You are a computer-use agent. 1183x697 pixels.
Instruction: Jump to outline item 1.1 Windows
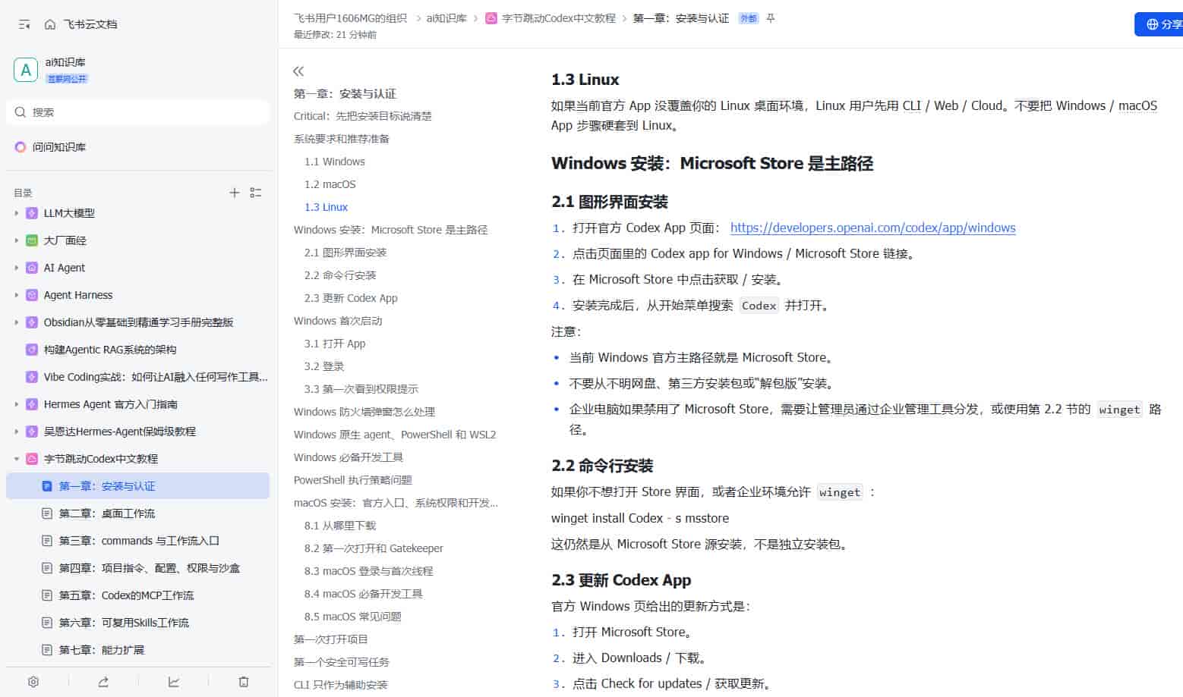point(335,162)
